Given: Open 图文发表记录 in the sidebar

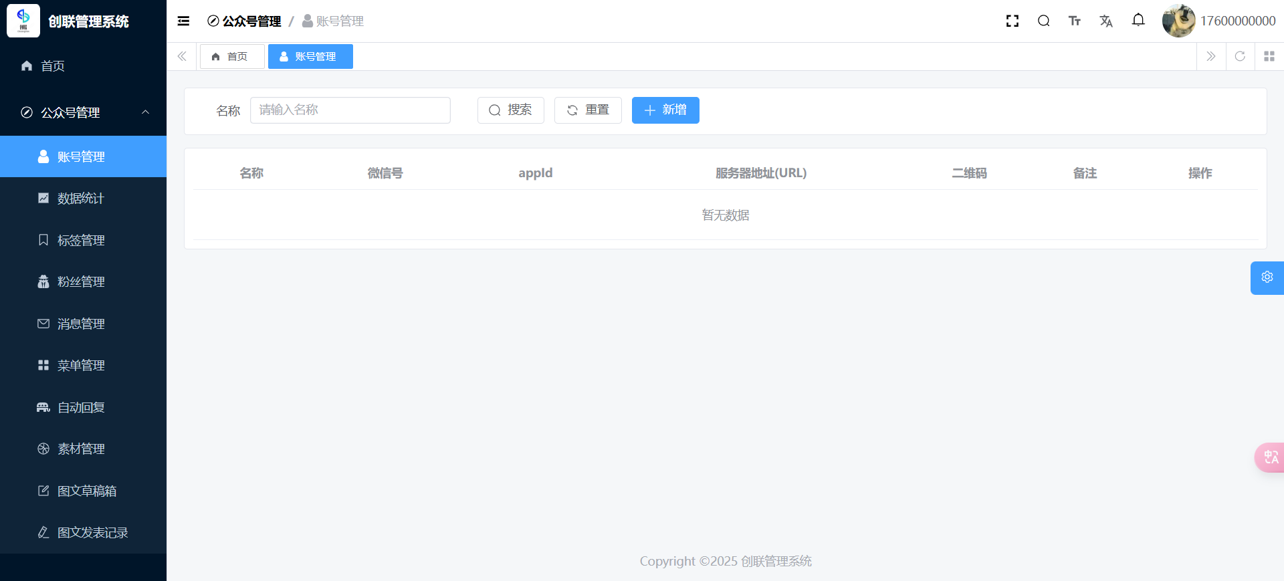Looking at the screenshot, I should click(x=83, y=533).
